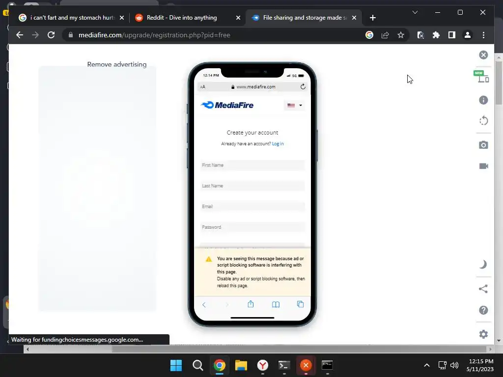503x377 pixels.
Task: Close the device emulator side panel
Action: [483, 55]
